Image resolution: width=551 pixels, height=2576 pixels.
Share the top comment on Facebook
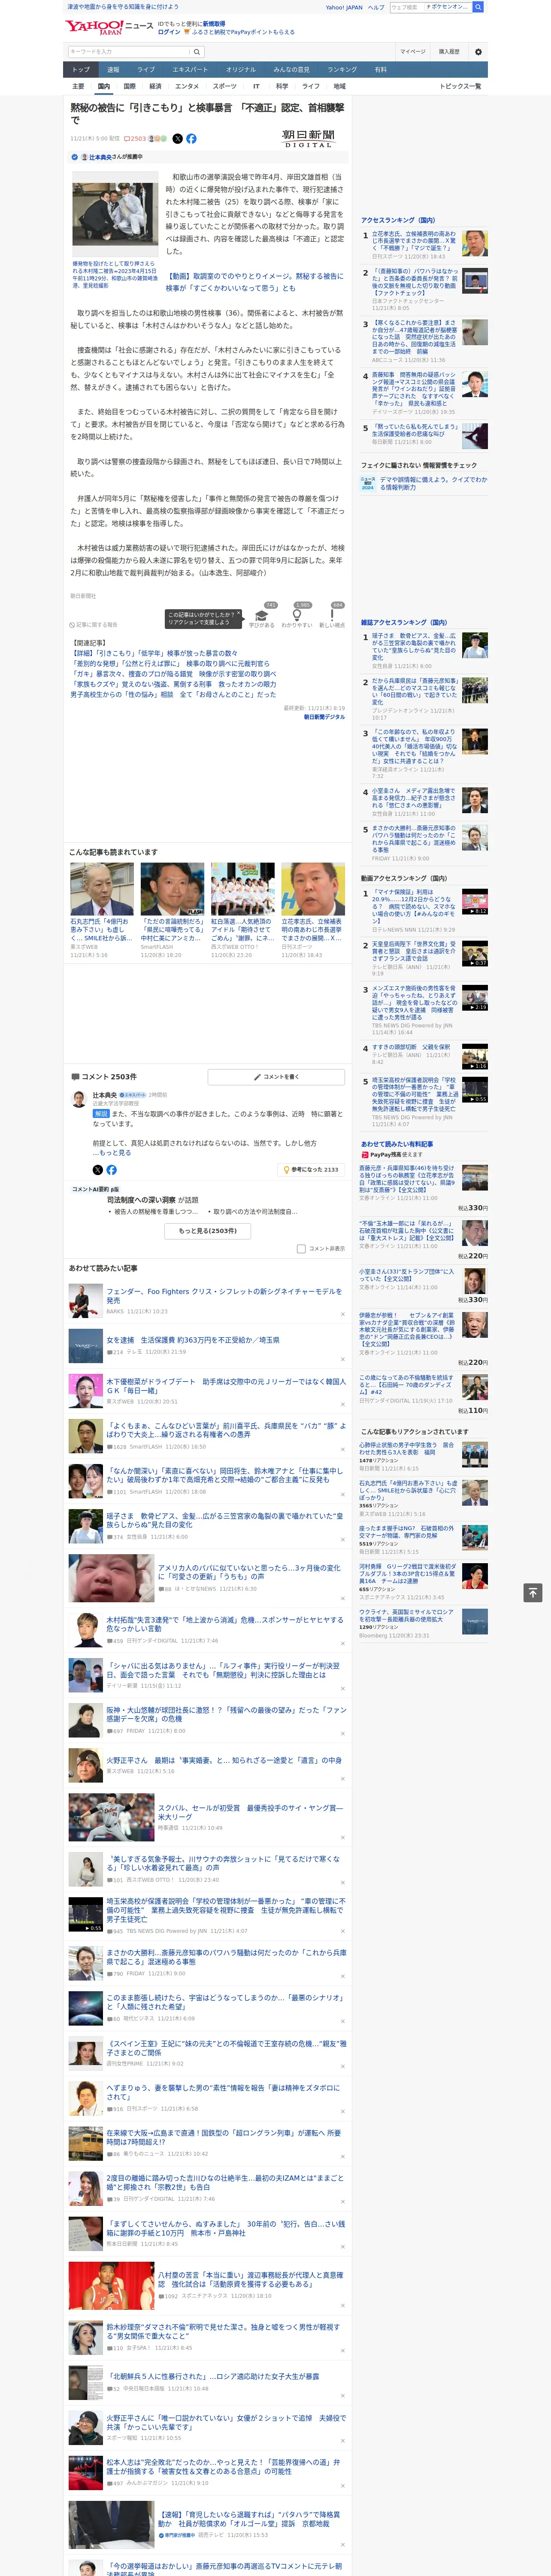tap(111, 1169)
